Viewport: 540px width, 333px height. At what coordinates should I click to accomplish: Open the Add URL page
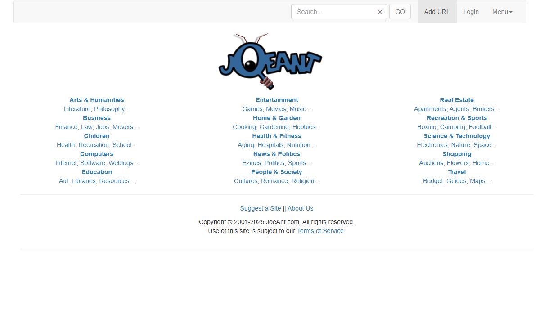[x=437, y=12]
